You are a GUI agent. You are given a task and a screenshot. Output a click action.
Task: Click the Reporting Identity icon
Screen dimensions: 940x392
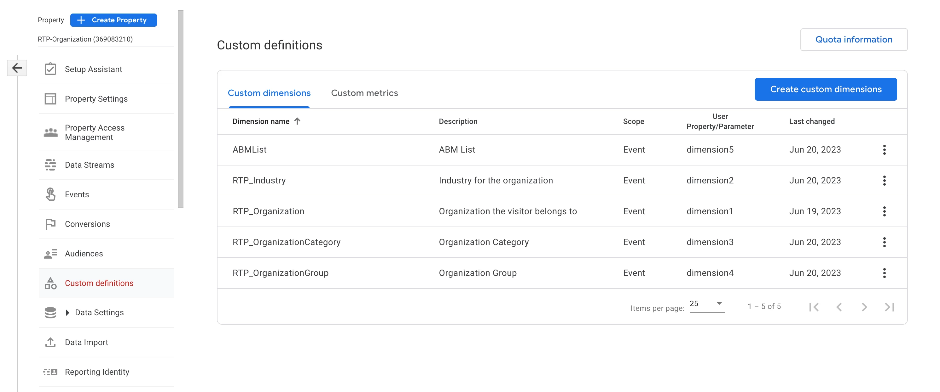coord(50,372)
